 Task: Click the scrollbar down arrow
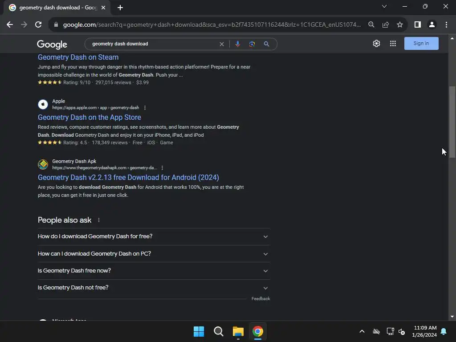(452, 317)
